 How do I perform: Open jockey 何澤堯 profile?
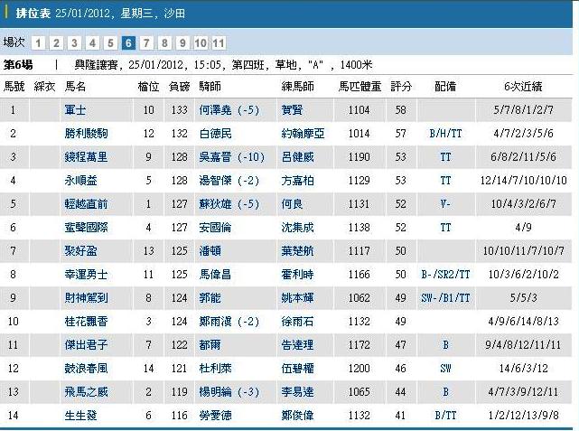(229, 109)
